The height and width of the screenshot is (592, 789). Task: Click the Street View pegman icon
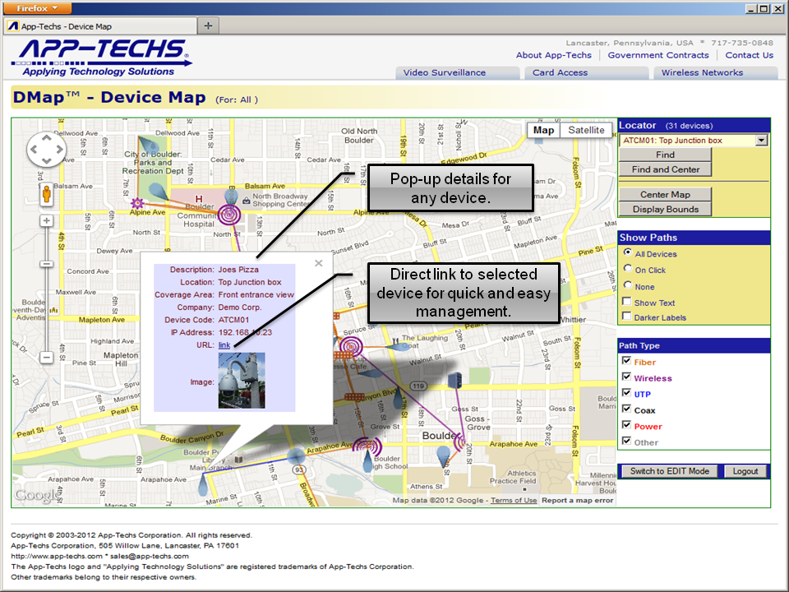46,194
